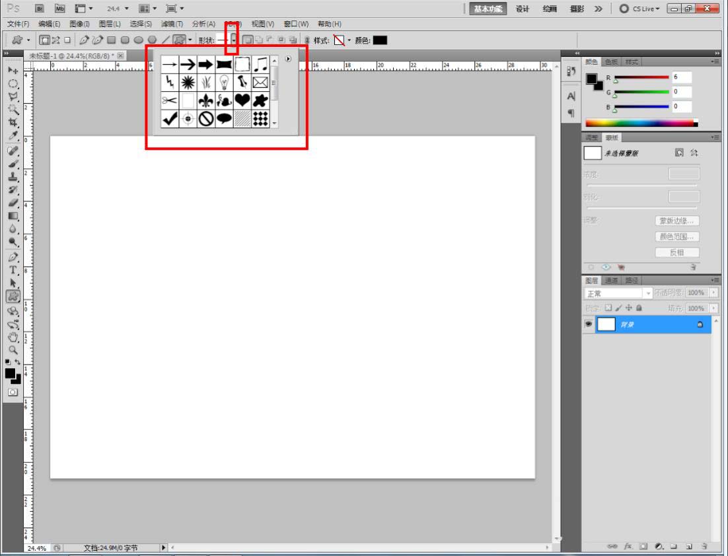Select the Elliptical Marquee tool

coord(13,84)
